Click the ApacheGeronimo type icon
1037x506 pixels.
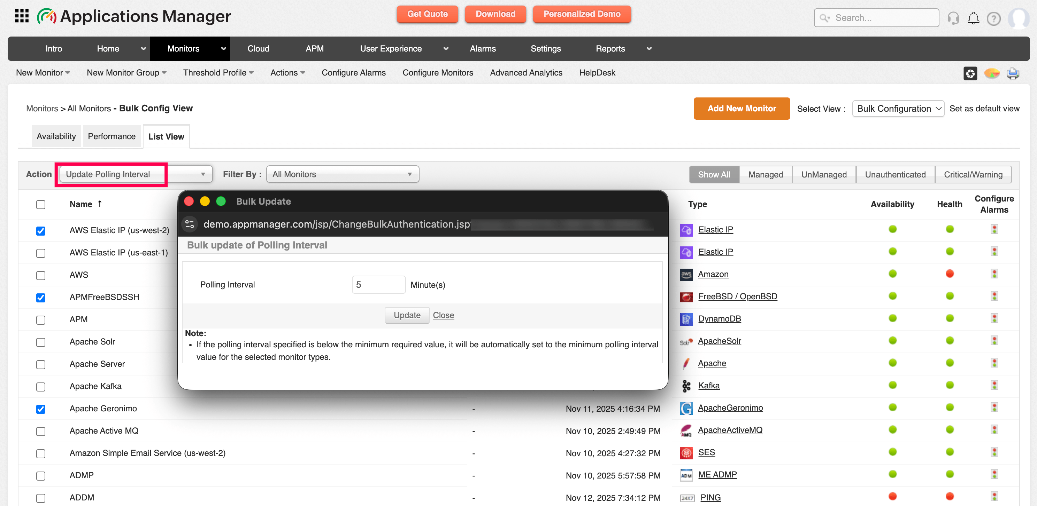[686, 408]
